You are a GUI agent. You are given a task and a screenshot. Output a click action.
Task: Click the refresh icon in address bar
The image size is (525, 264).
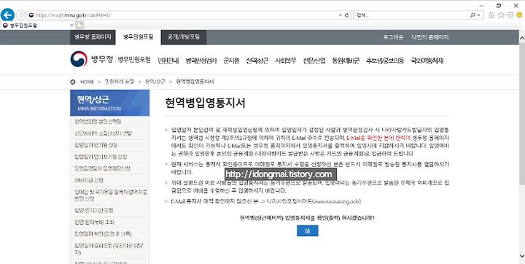346,15
